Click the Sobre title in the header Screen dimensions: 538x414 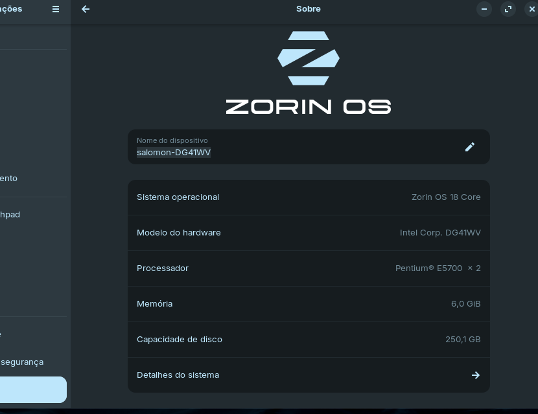tap(309, 9)
